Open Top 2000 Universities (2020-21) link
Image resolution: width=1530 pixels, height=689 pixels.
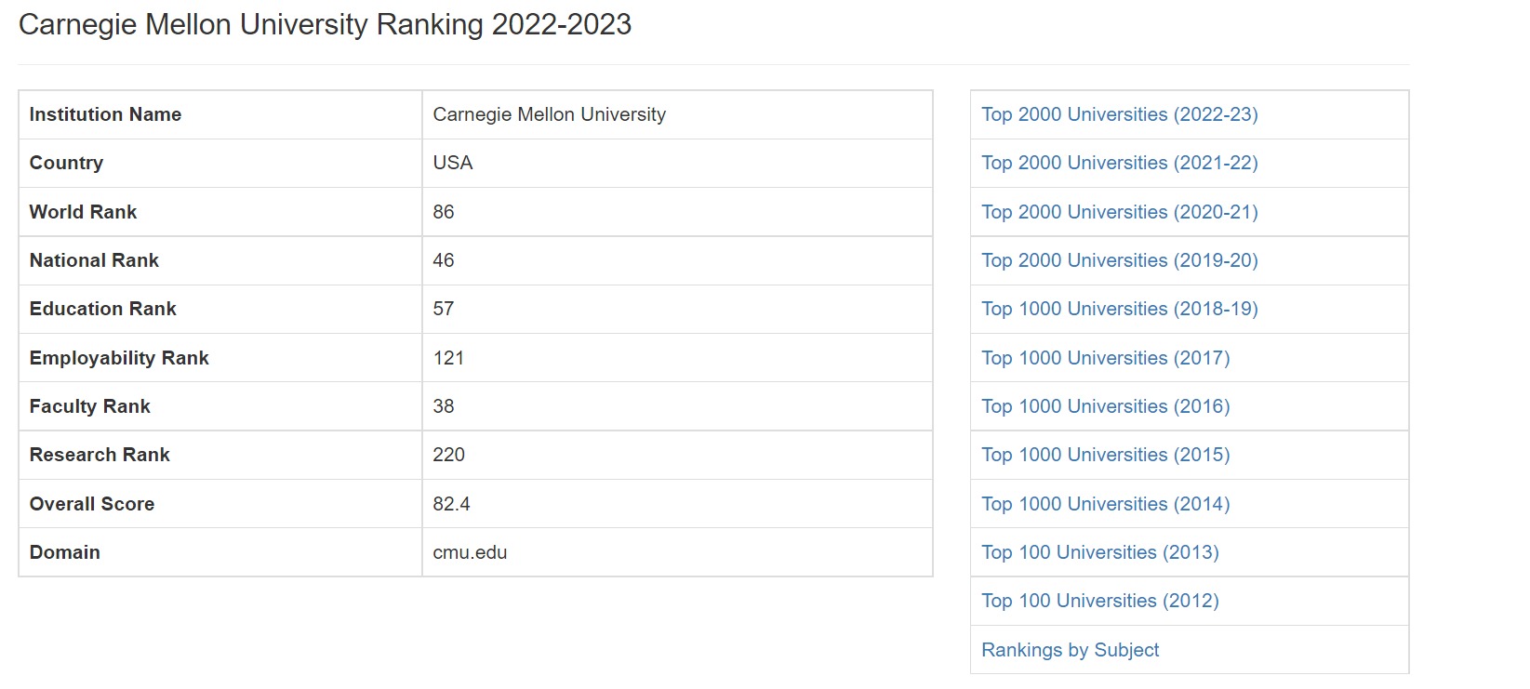(1119, 212)
